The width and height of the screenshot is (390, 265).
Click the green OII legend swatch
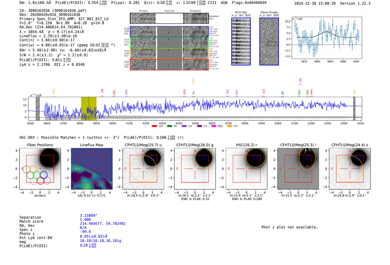pyautogui.click(x=169, y=126)
